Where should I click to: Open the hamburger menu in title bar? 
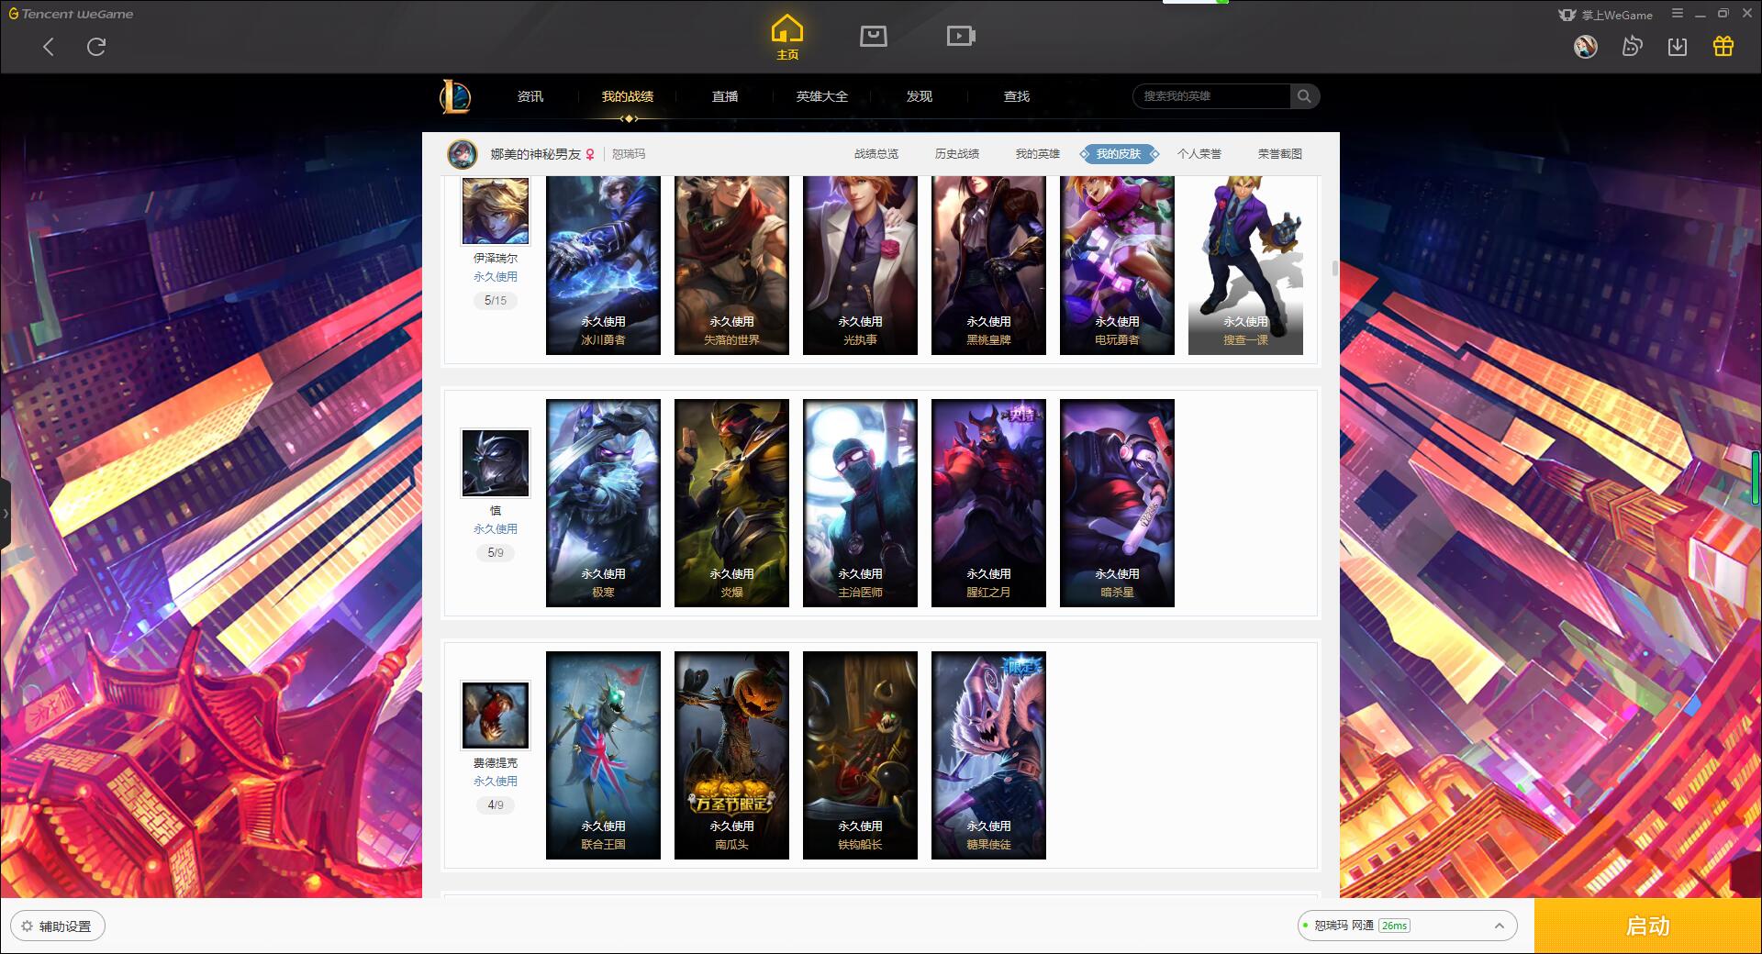(x=1677, y=14)
